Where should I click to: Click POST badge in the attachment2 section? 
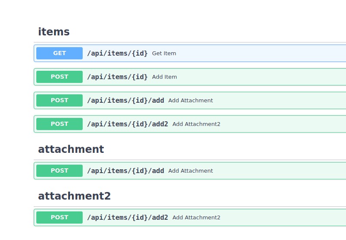(x=59, y=217)
